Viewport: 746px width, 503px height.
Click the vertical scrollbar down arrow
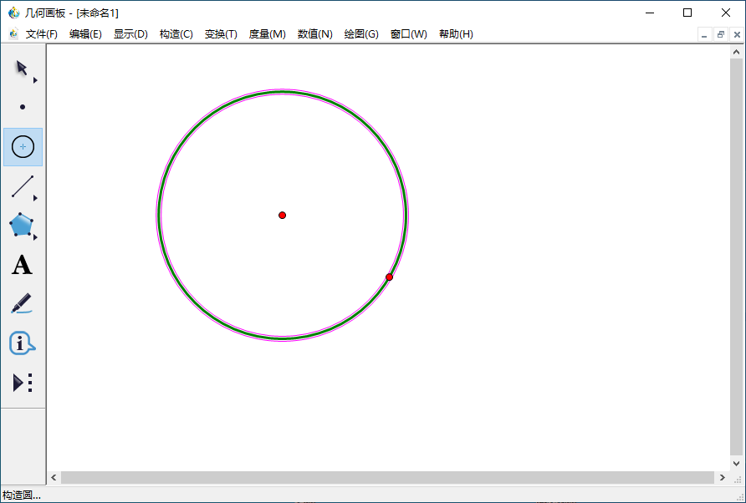(x=737, y=463)
